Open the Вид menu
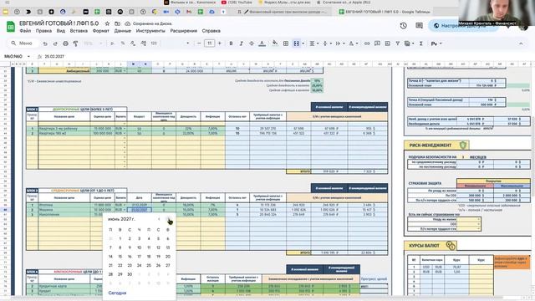The height and width of the screenshot is (301, 535). (x=61, y=31)
